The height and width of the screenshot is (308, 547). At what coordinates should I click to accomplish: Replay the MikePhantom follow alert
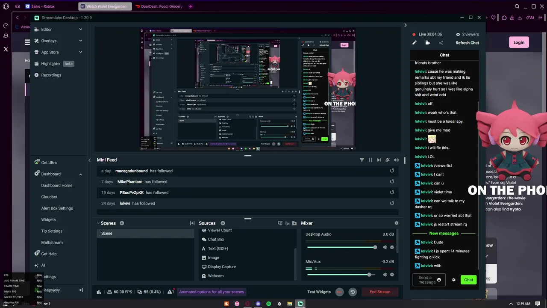392,182
